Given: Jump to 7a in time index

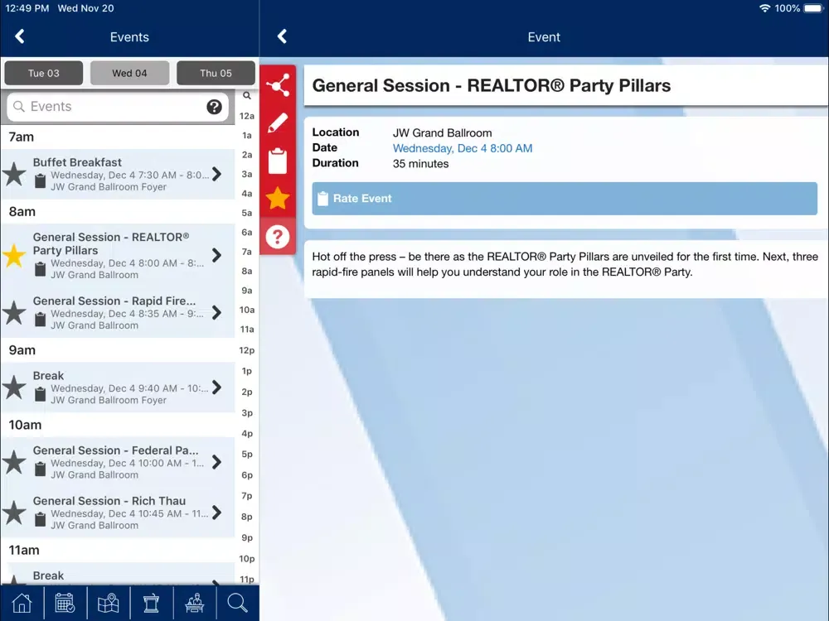Looking at the screenshot, I should (x=247, y=252).
